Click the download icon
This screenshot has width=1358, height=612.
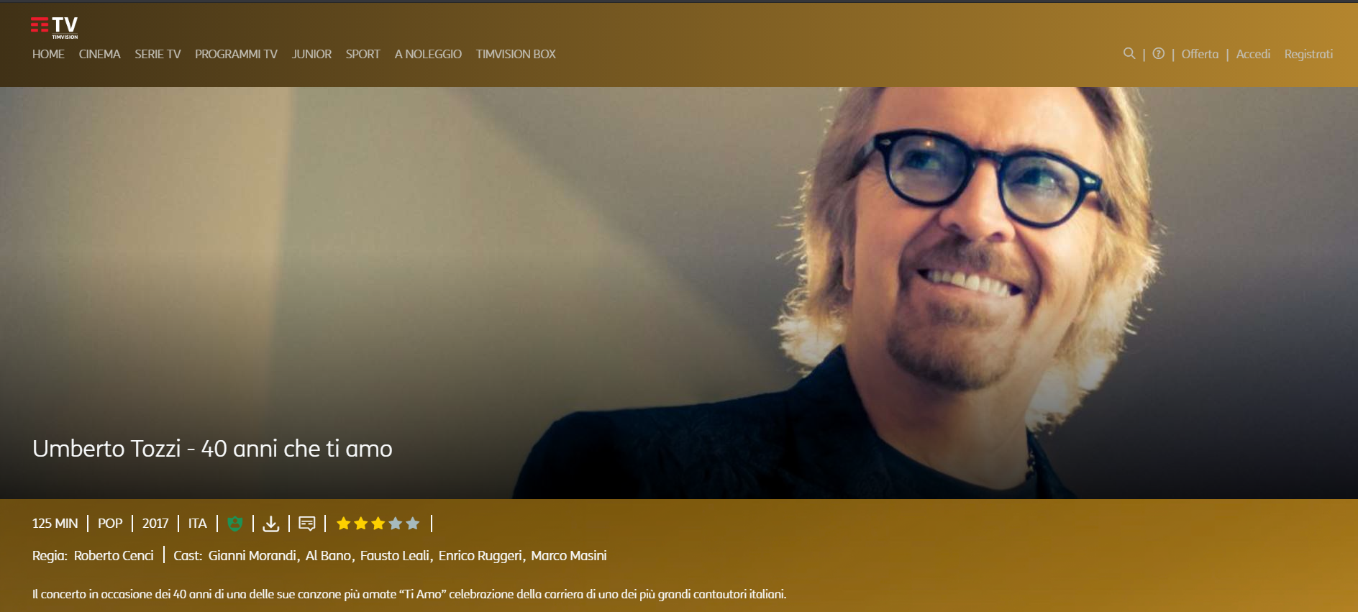270,524
